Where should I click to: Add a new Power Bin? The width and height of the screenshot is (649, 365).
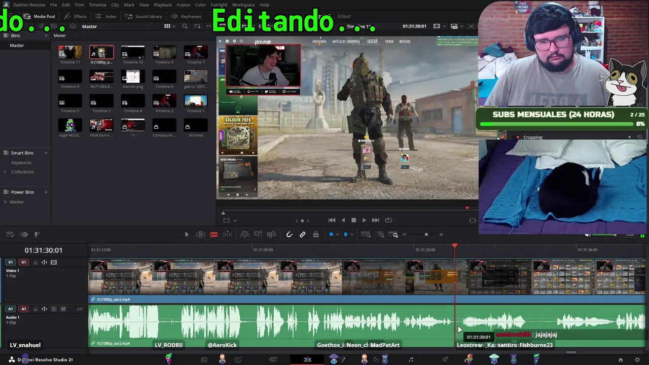point(46,192)
